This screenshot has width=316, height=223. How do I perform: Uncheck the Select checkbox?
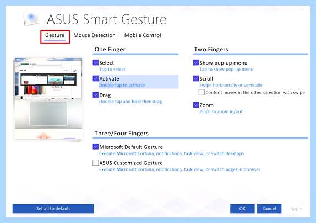tap(96, 62)
